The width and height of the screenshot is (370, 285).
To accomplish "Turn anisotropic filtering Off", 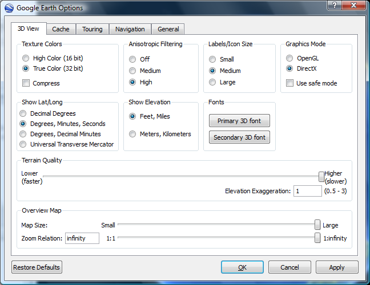I will [x=139, y=59].
